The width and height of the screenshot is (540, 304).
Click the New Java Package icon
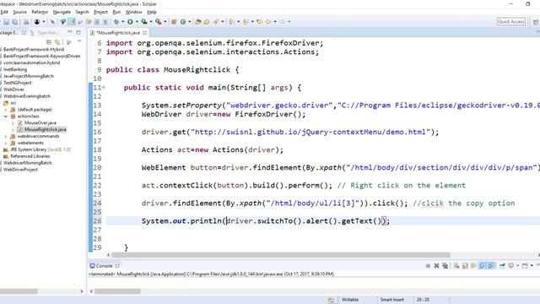click(174, 22)
